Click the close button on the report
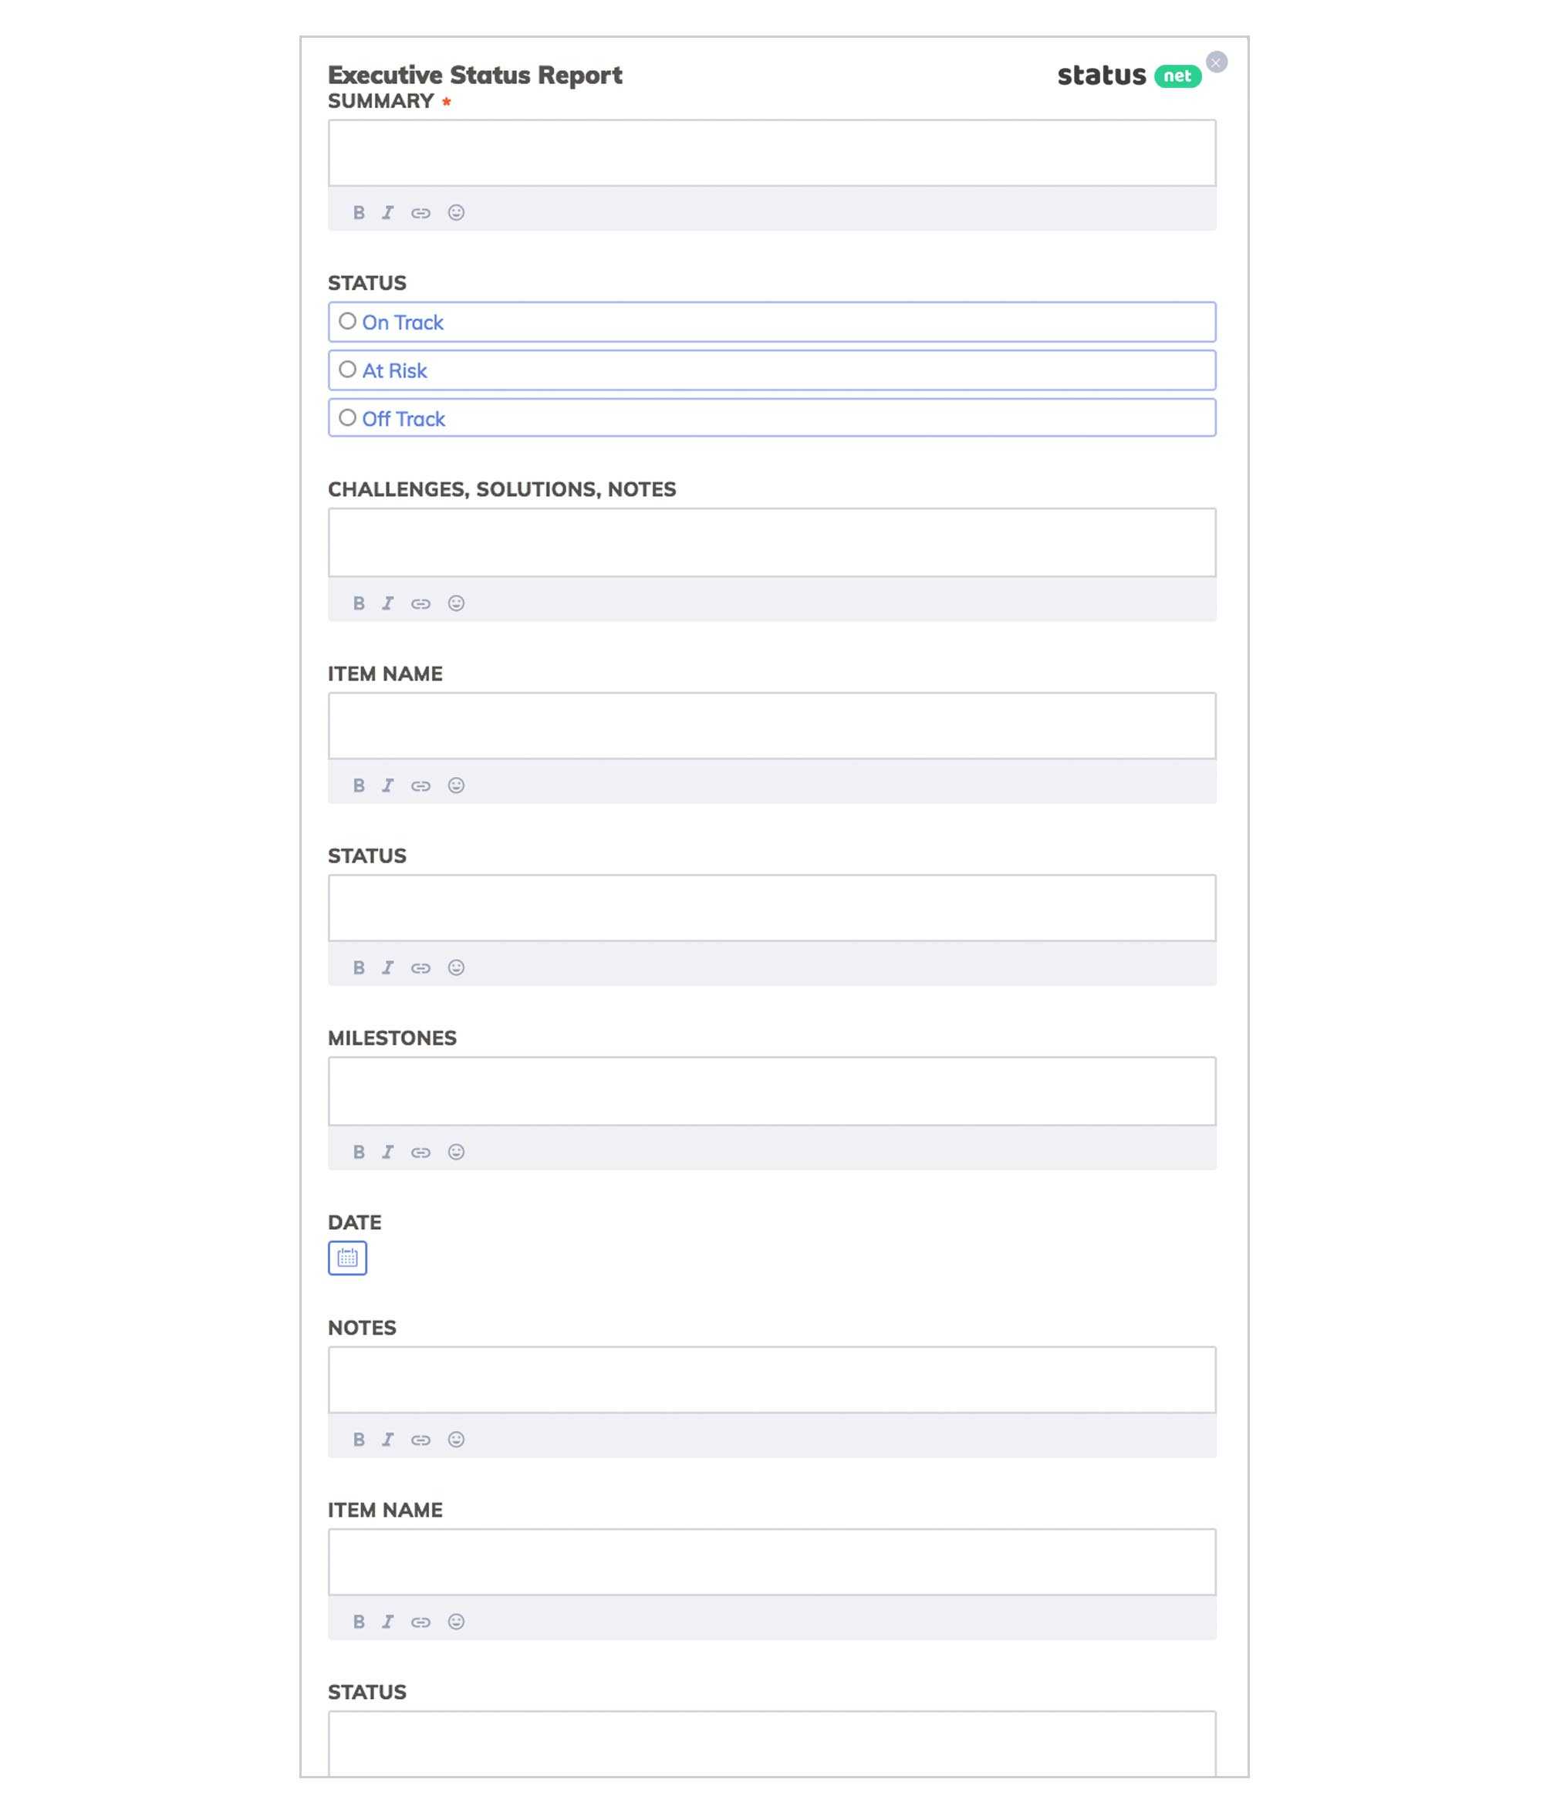This screenshot has width=1550, height=1813. click(x=1217, y=62)
